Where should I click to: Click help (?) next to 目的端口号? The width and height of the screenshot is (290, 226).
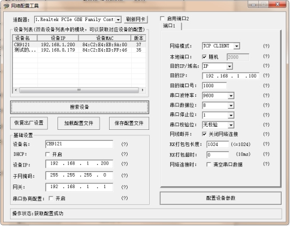[266, 86]
